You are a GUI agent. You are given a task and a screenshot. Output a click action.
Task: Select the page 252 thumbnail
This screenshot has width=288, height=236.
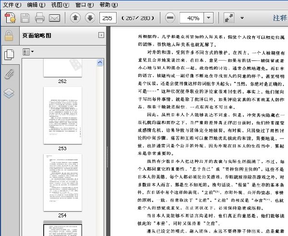[x=62, y=68]
